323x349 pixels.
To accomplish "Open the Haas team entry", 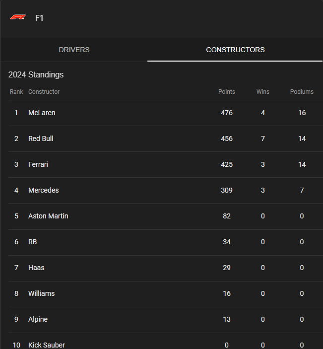I will (166, 268).
